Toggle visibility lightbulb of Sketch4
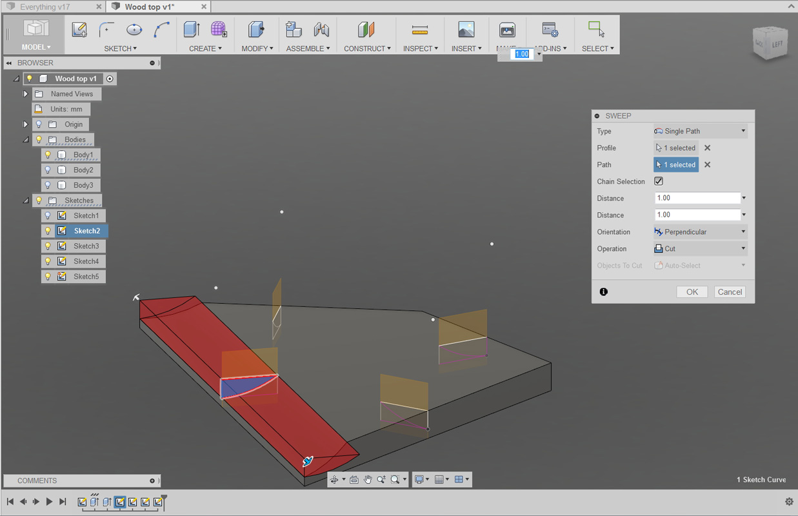Viewport: 798px width, 516px height. (x=48, y=261)
